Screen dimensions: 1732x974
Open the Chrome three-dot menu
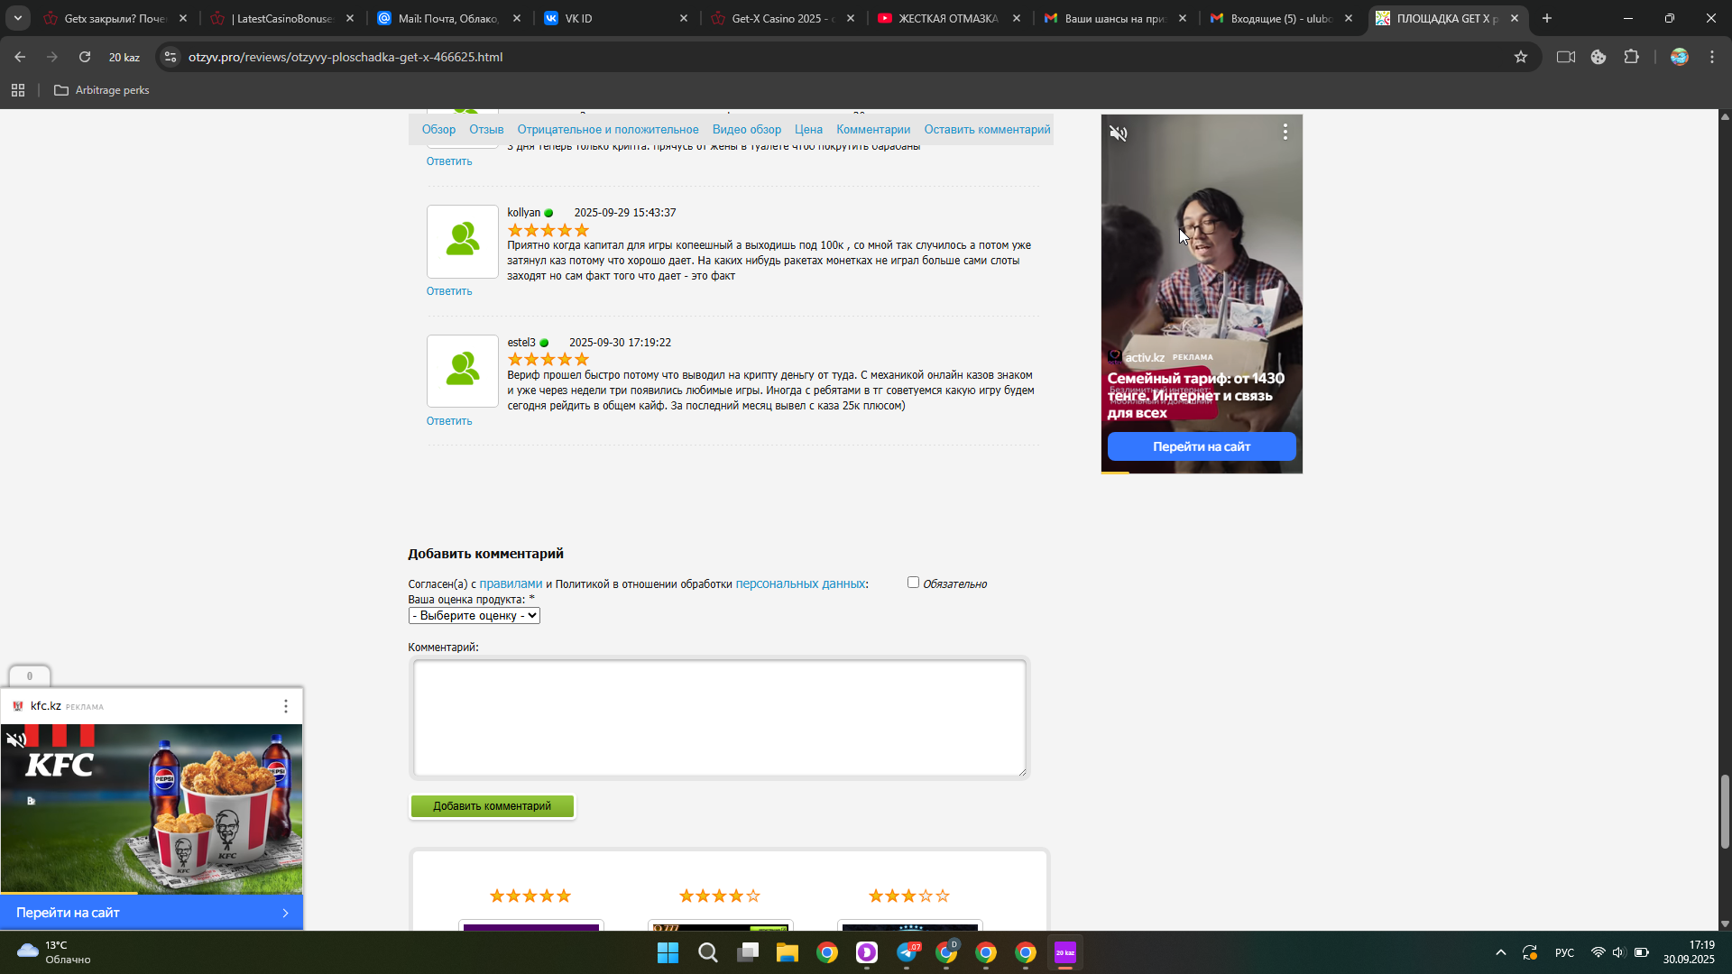click(1712, 57)
